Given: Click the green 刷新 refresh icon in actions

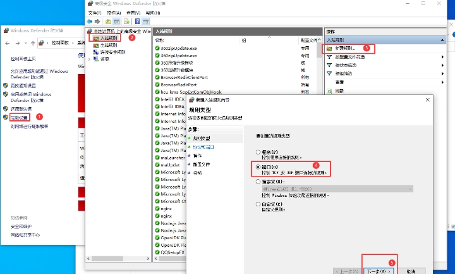Looking at the screenshot, I should (329, 91).
